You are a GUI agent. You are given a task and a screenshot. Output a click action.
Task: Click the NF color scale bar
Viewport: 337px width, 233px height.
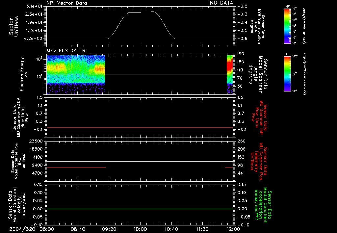pyautogui.click(x=287, y=26)
